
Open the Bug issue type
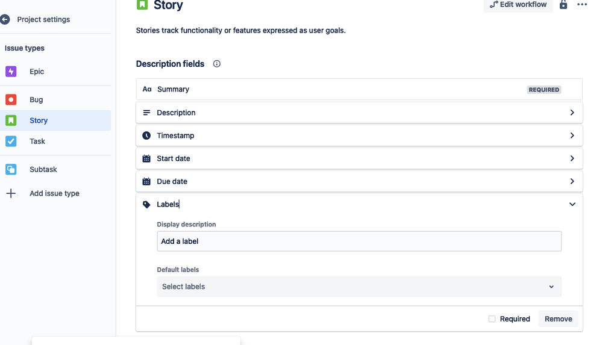[x=36, y=100]
